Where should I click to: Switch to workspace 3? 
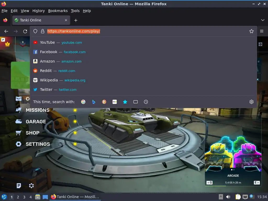(24, 197)
